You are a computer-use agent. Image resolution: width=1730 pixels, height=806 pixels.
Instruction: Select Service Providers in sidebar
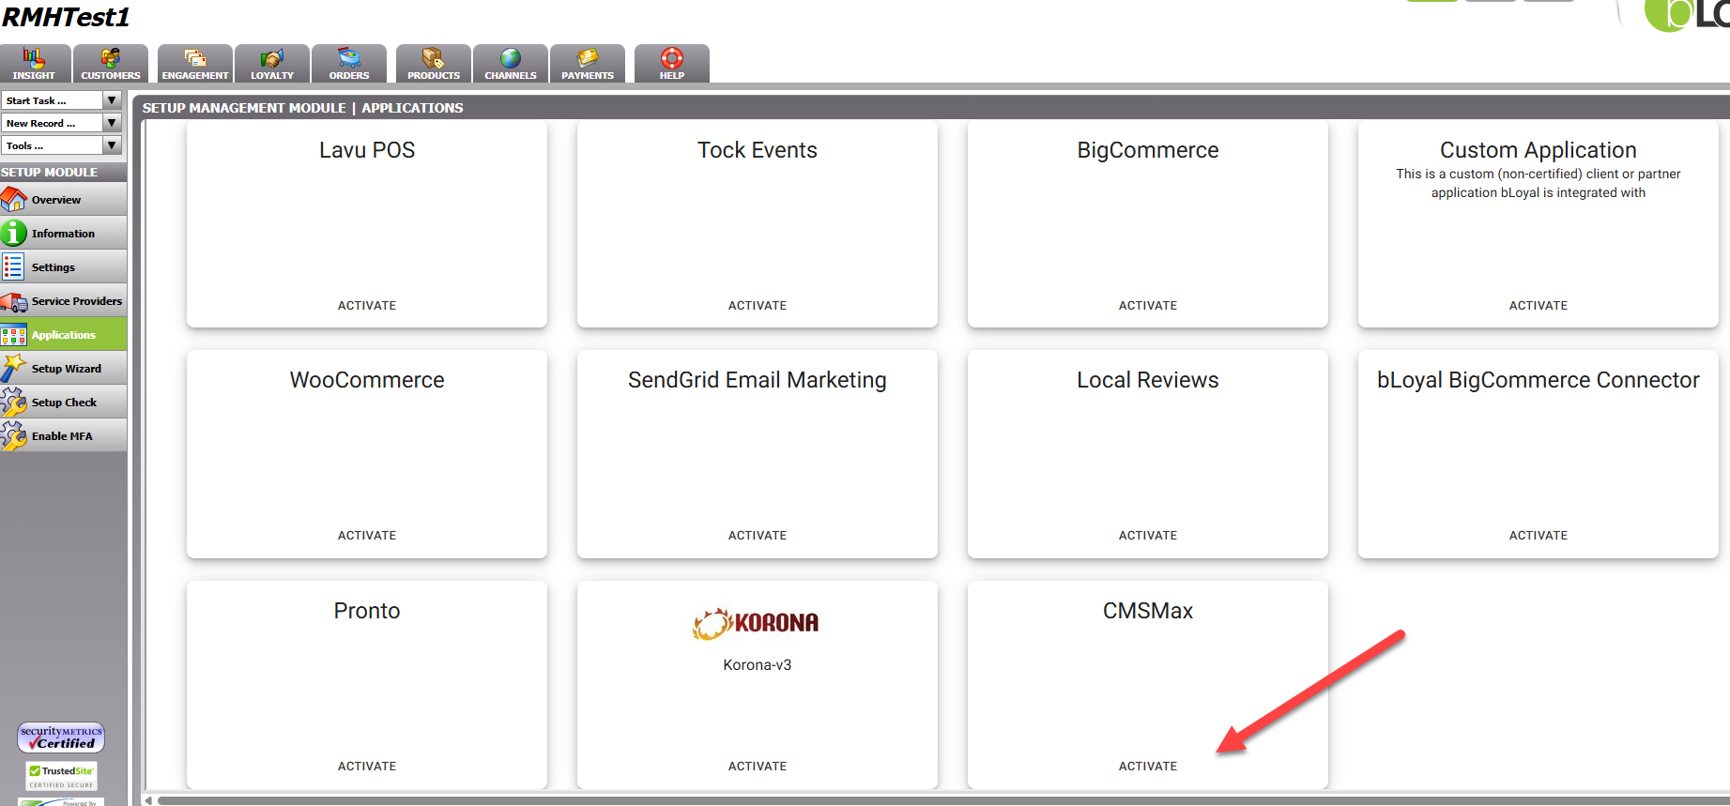76,301
